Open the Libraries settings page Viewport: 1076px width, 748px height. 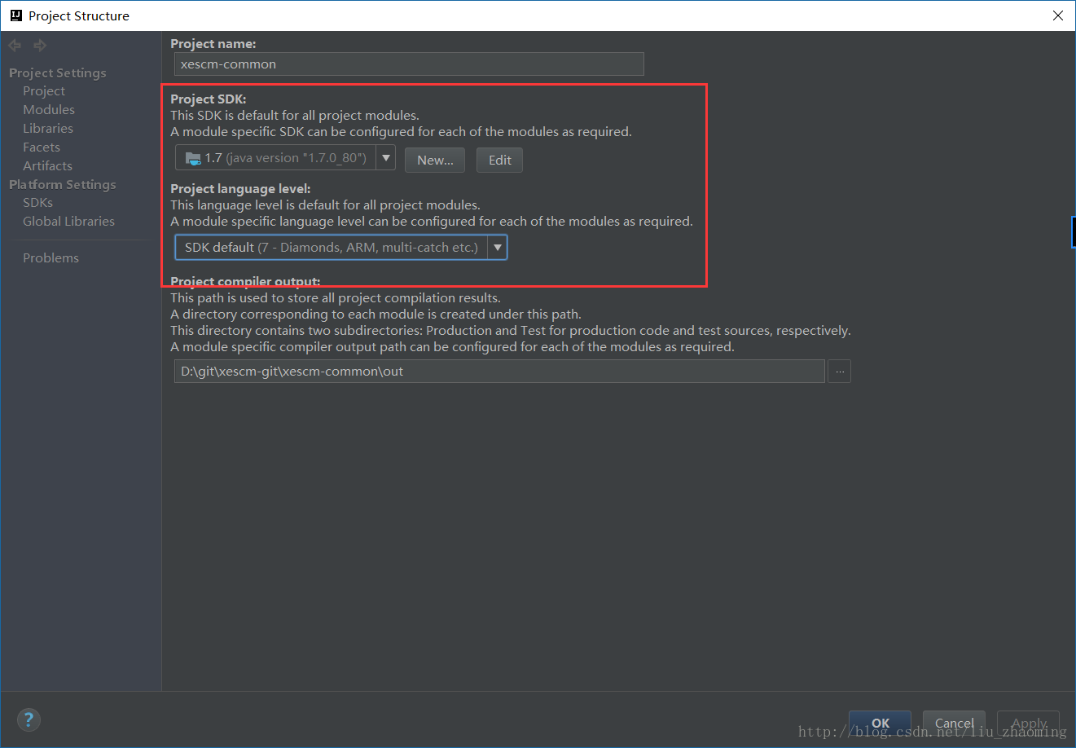tap(48, 129)
